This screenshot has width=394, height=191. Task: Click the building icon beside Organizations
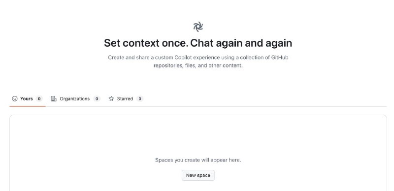[x=54, y=99]
